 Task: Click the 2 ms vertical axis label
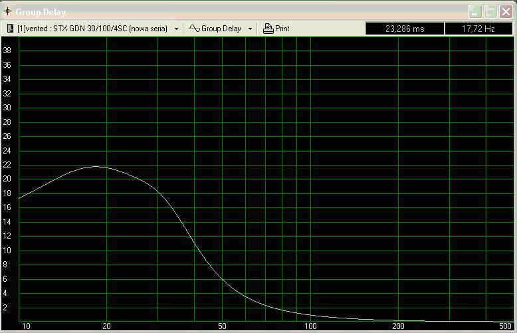5,308
